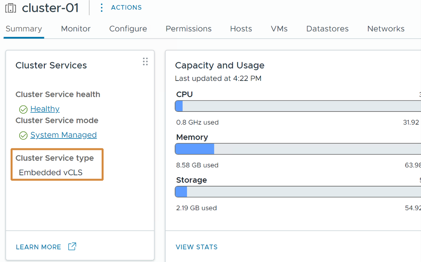The image size is (421, 262).
Task: Click the Healthy status link
Action: click(x=45, y=109)
